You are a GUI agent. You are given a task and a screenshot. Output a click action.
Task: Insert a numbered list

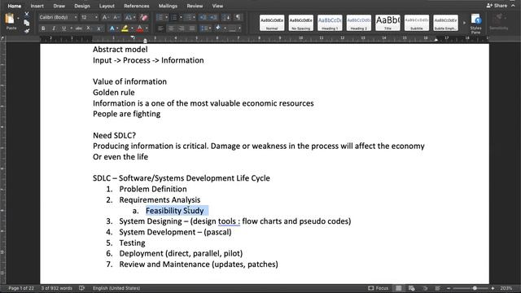click(174, 17)
